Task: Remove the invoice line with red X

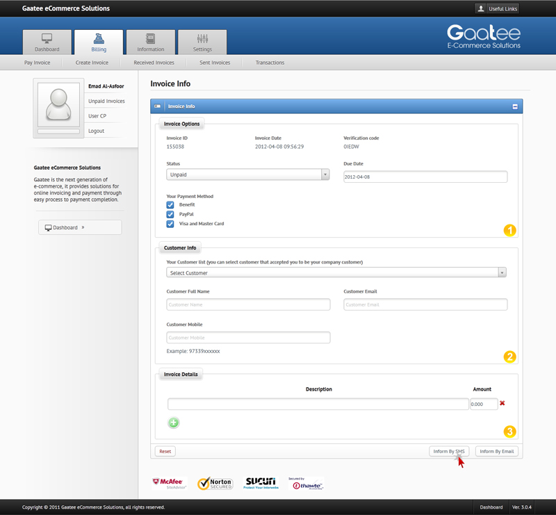Action: [502, 403]
